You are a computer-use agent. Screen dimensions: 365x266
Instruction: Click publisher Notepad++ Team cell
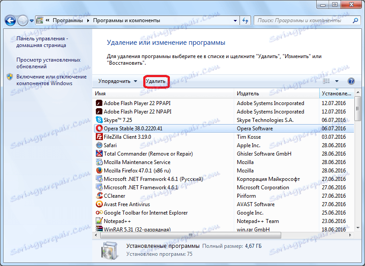[258, 221]
